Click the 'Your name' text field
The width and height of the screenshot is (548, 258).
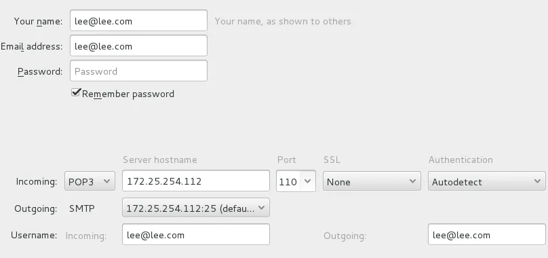138,20
